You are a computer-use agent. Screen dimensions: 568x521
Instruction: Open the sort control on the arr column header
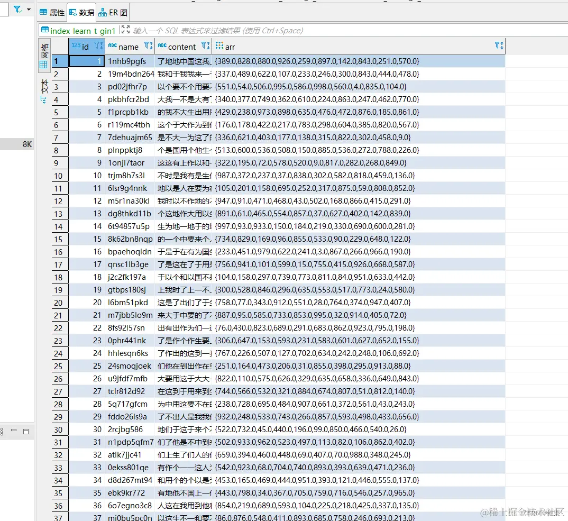(x=501, y=46)
